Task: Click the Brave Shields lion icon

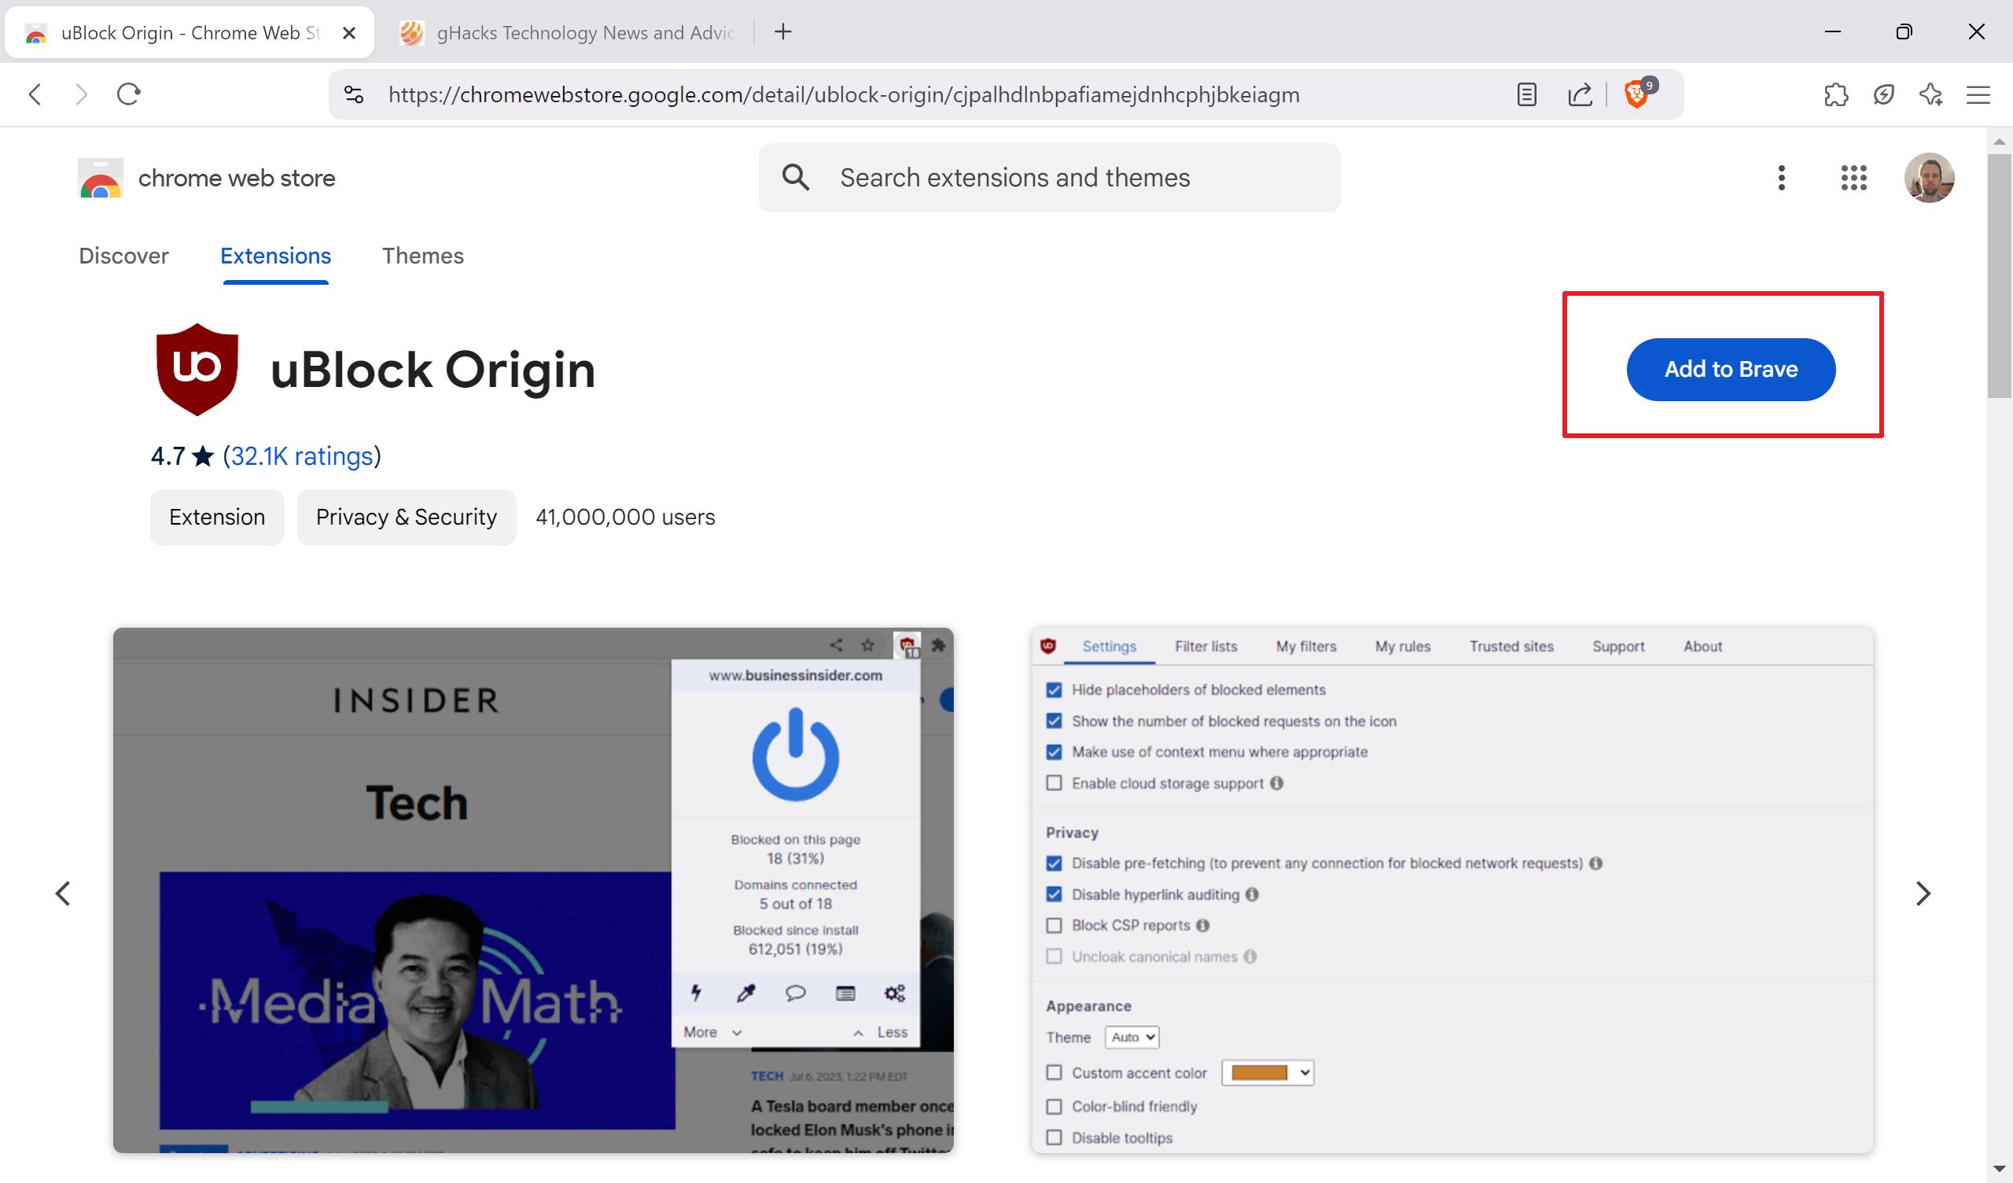Action: (1635, 94)
